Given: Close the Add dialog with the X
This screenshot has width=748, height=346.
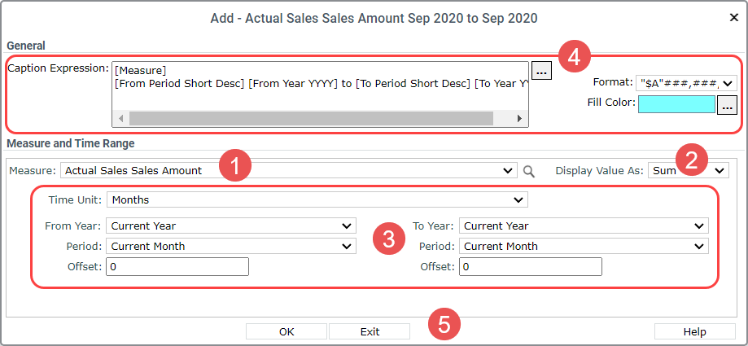Looking at the screenshot, I should [734, 18].
